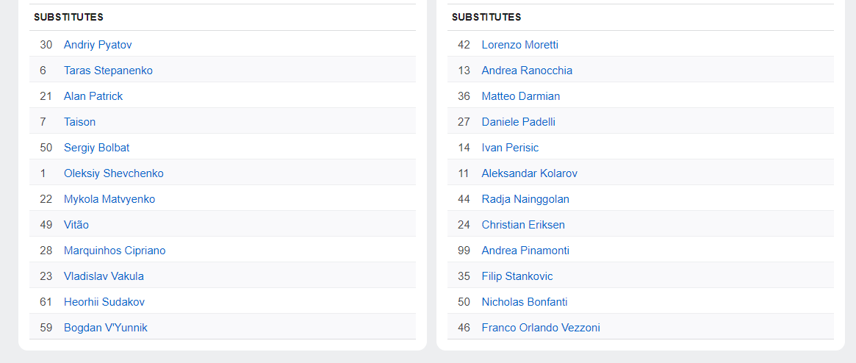This screenshot has height=363, width=856.
Task: View Radja Nainggolan player page
Action: pos(525,198)
